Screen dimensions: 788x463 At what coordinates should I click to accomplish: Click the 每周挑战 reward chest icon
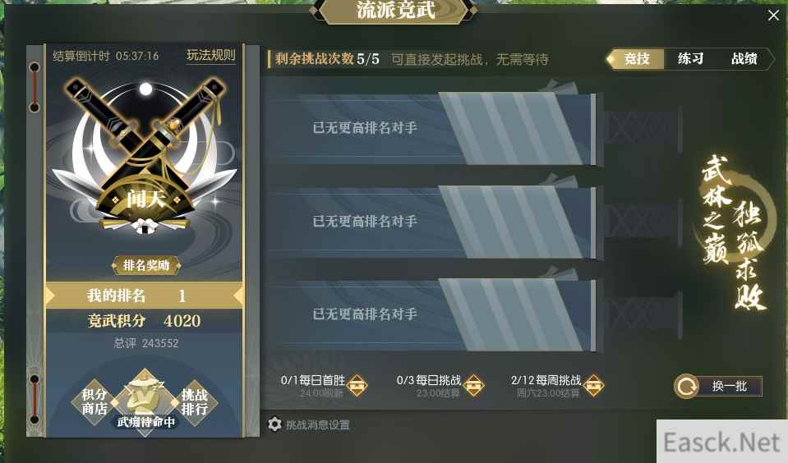[593, 386]
